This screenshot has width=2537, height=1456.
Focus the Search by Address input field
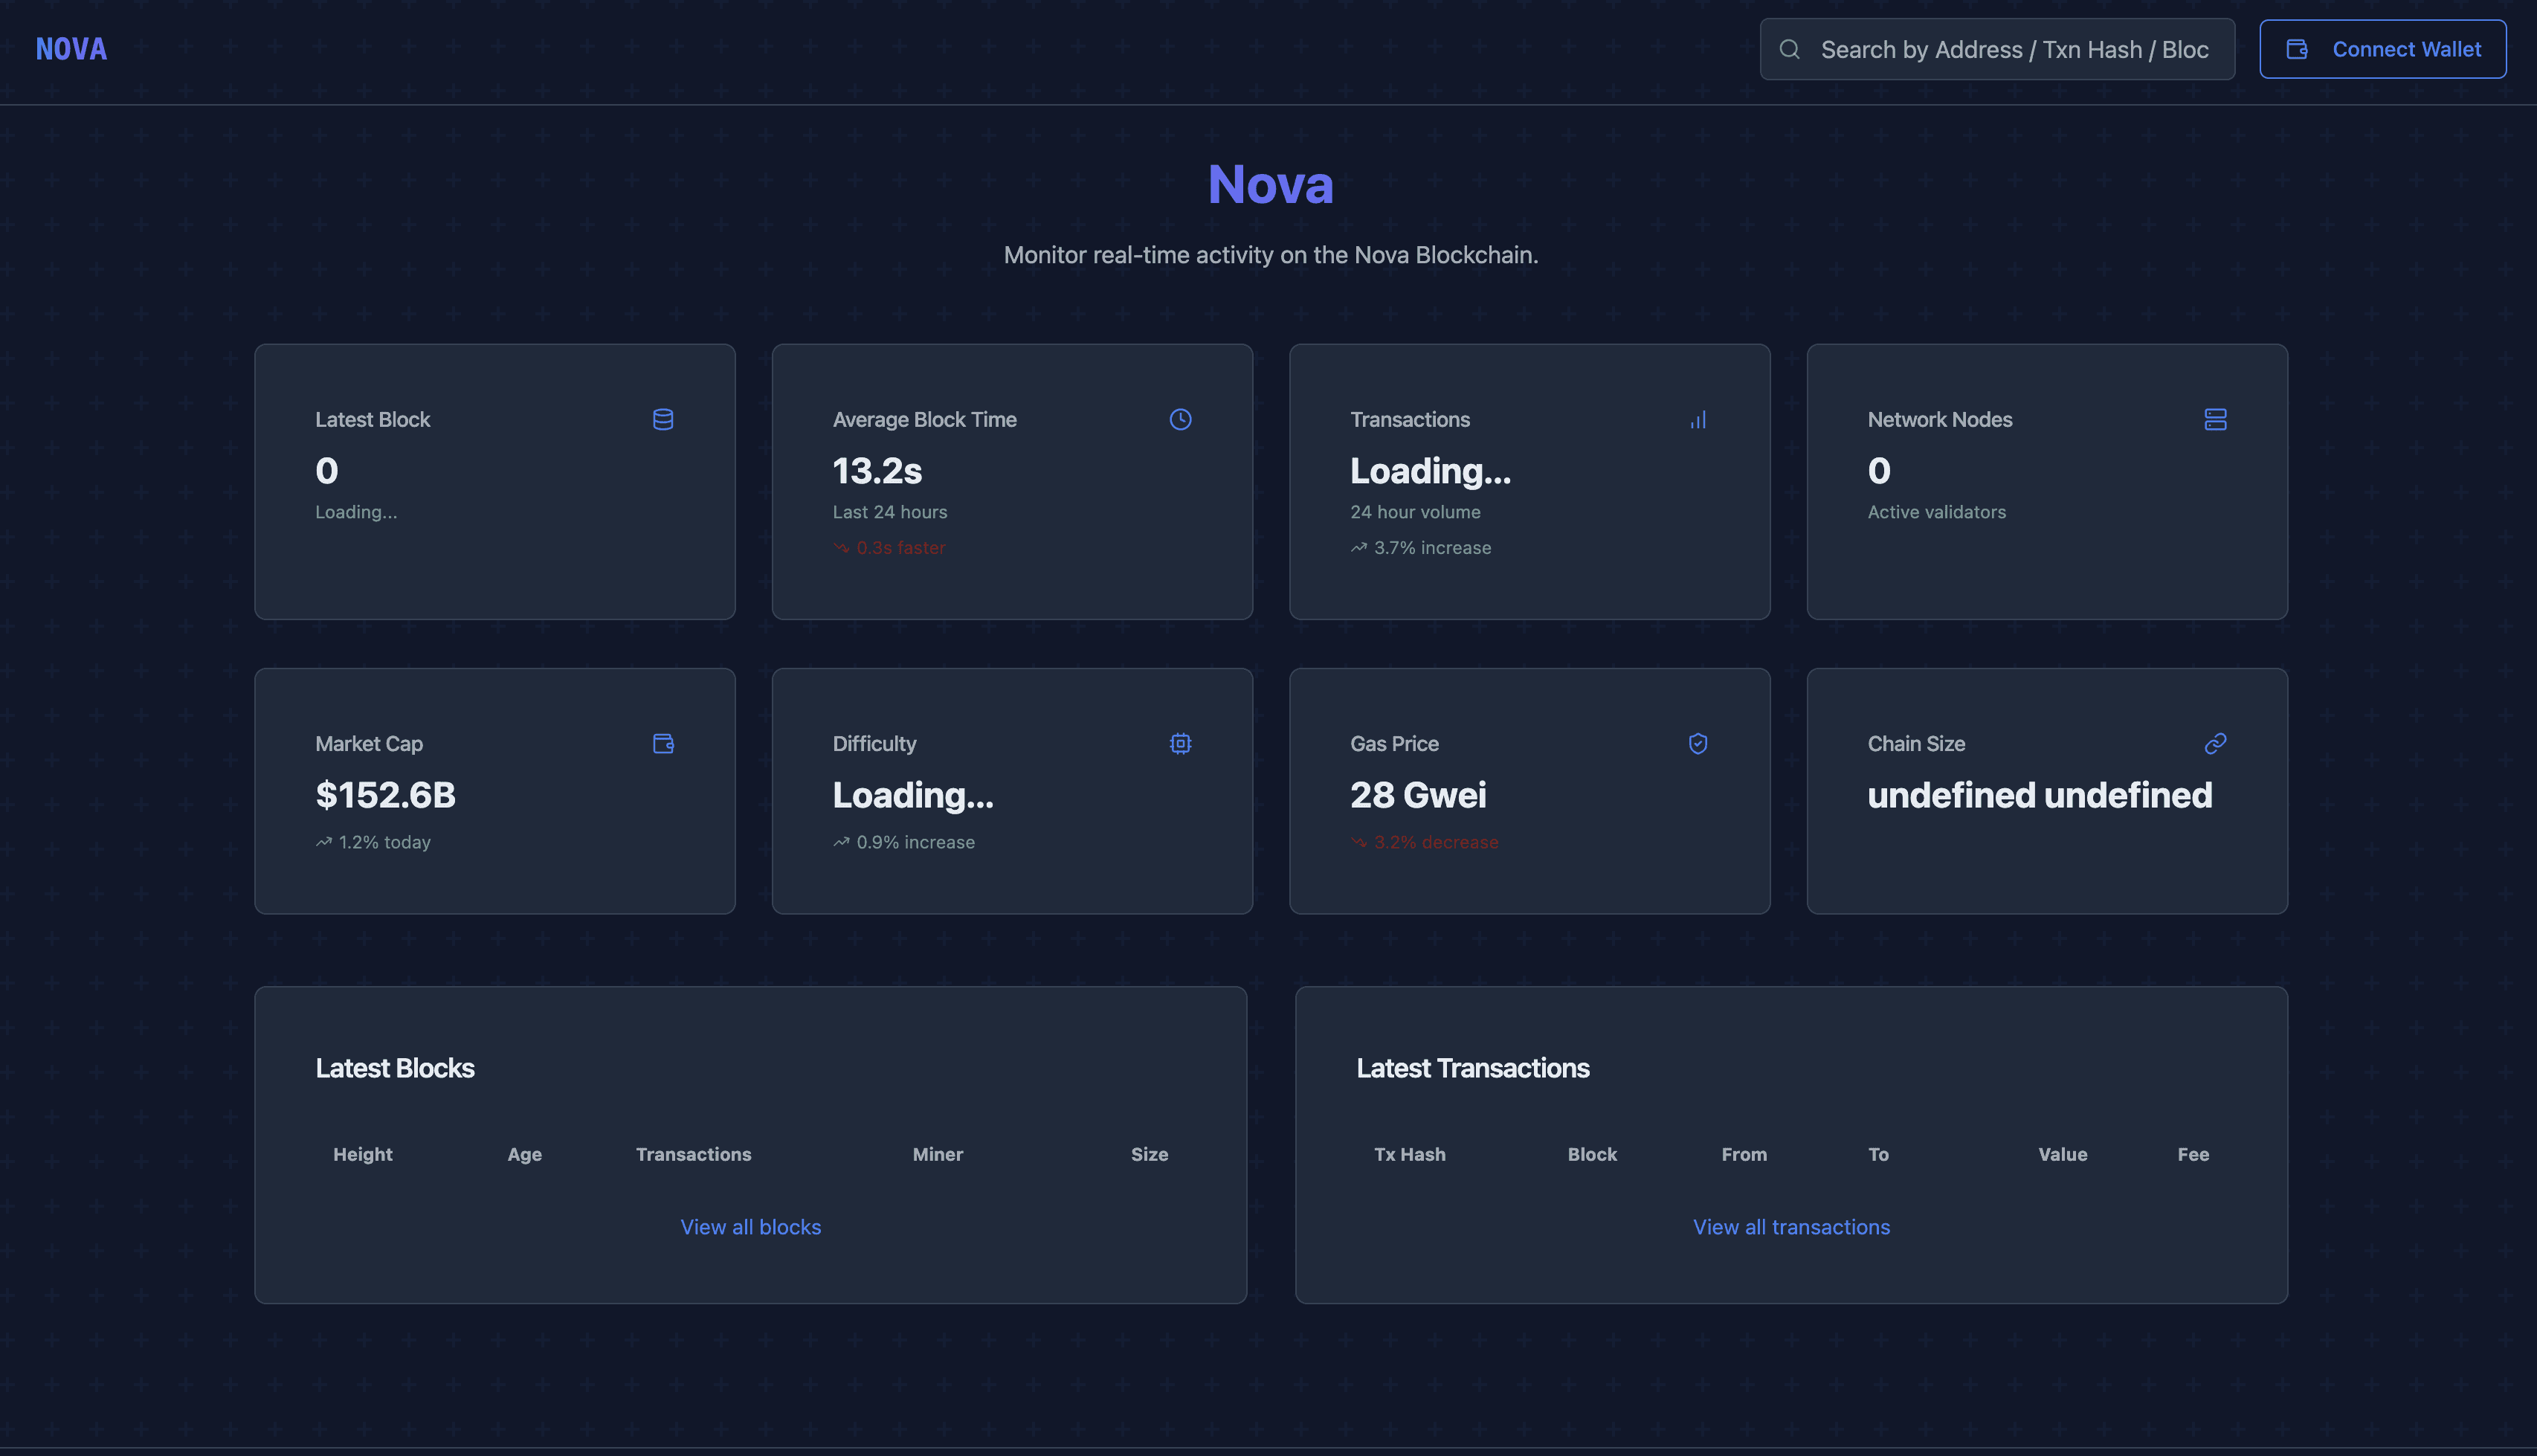(x=2014, y=49)
